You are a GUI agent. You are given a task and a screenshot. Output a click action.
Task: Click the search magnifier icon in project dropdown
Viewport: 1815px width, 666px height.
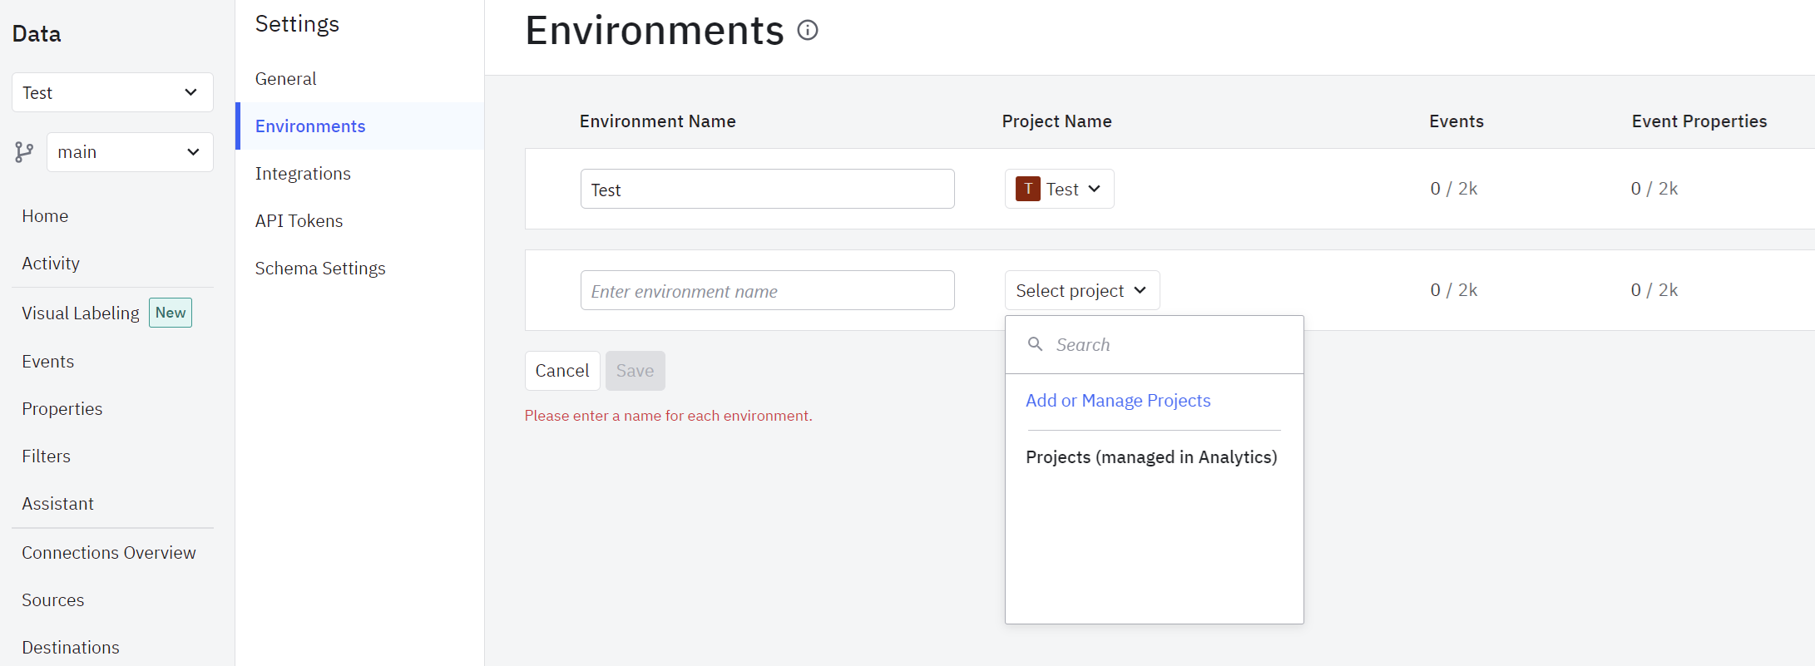click(x=1036, y=344)
